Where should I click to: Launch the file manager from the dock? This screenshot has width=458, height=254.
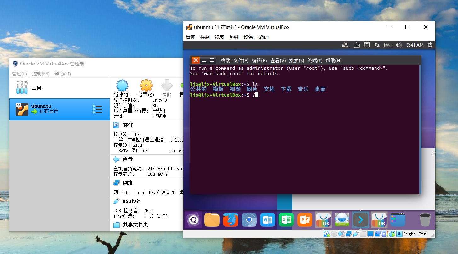point(212,220)
